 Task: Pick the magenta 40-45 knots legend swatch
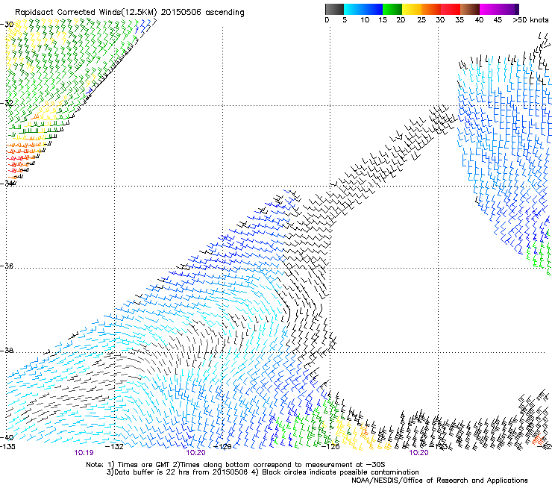pos(489,9)
